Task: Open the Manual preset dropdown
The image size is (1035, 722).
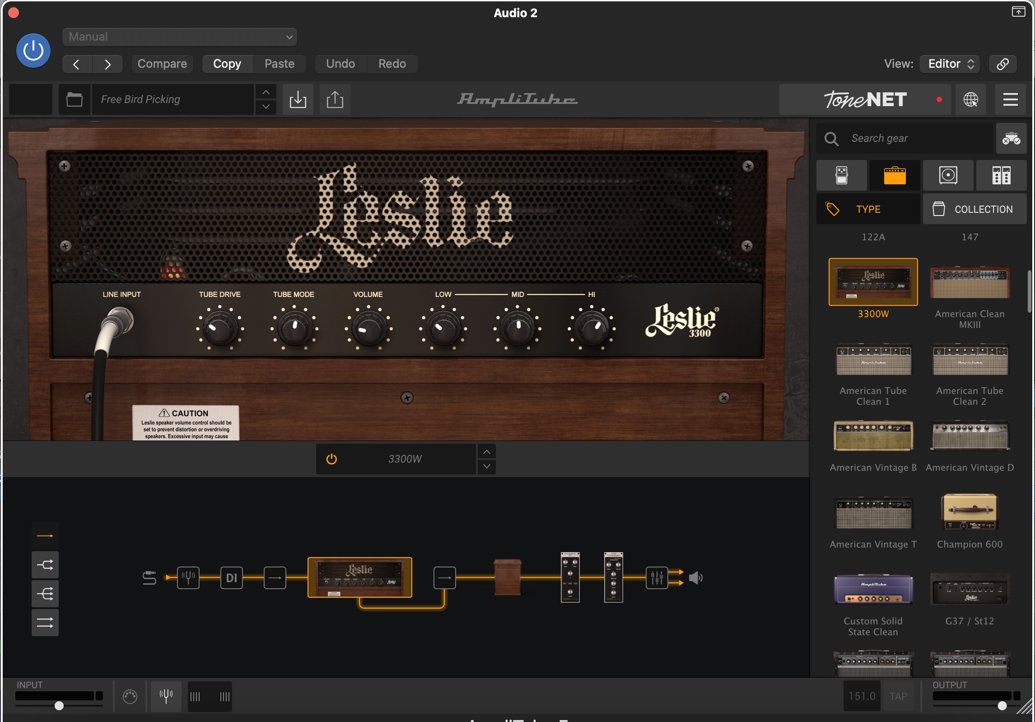Action: [x=180, y=37]
